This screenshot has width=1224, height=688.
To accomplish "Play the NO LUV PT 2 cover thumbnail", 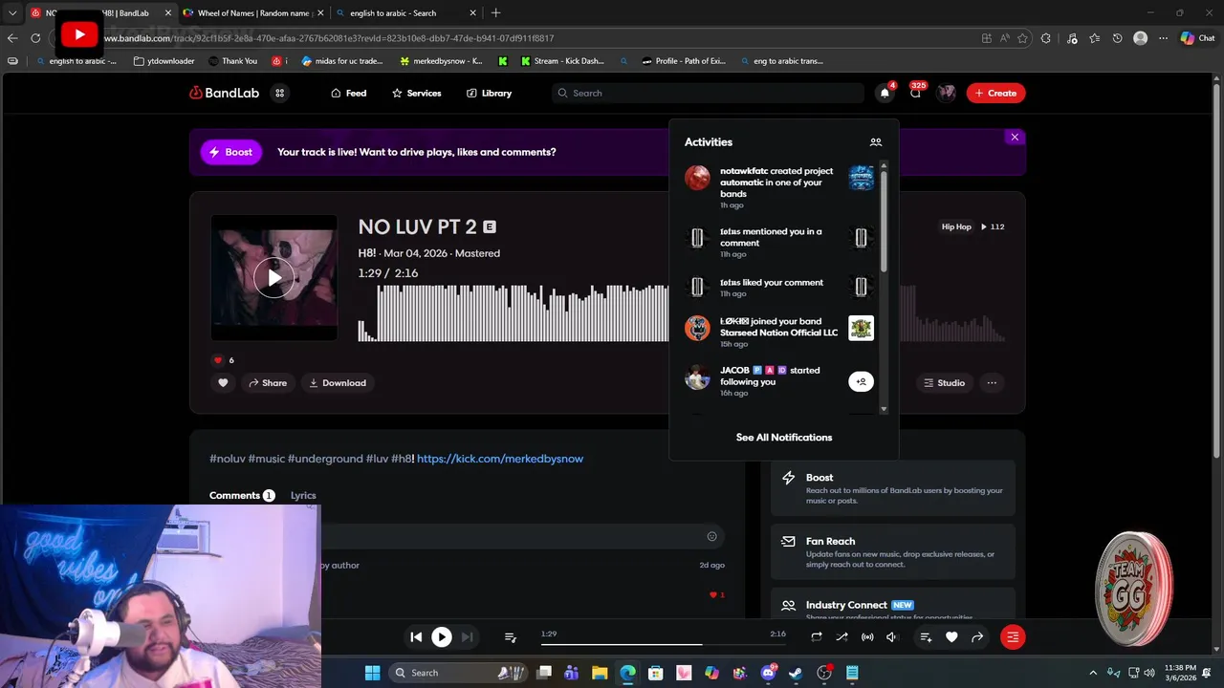I will 273,277.
